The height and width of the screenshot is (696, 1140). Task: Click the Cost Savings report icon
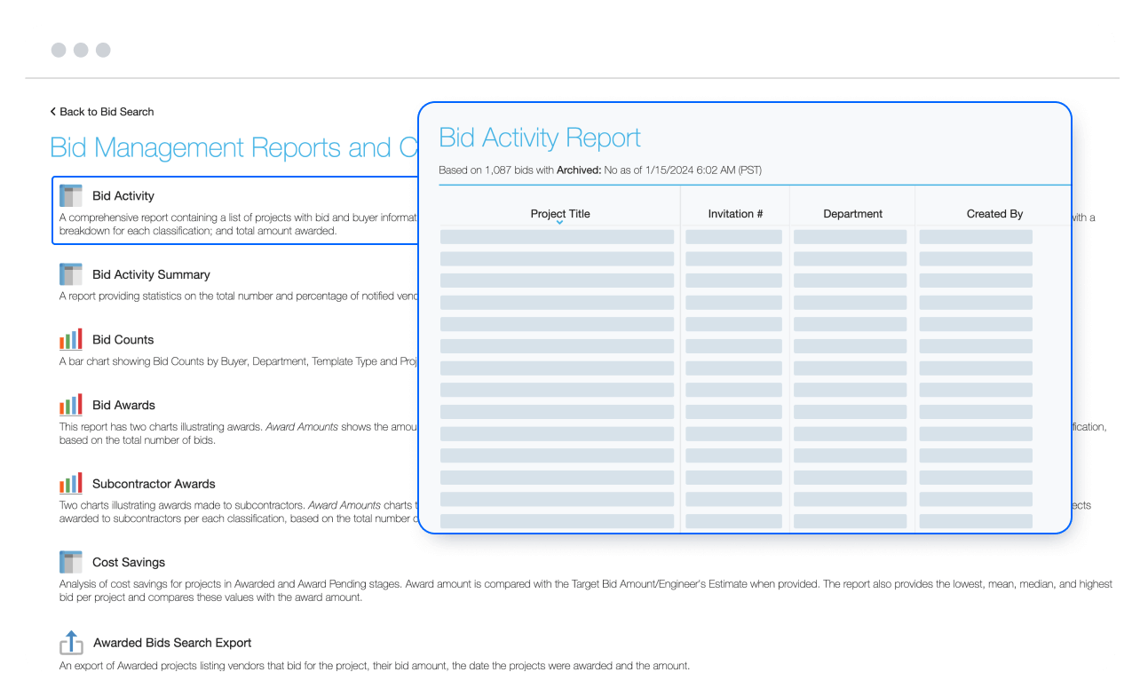70,561
